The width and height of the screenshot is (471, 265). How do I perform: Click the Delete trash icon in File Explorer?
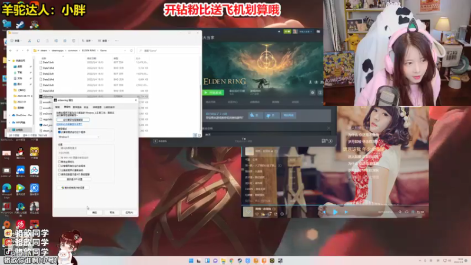(x=74, y=41)
